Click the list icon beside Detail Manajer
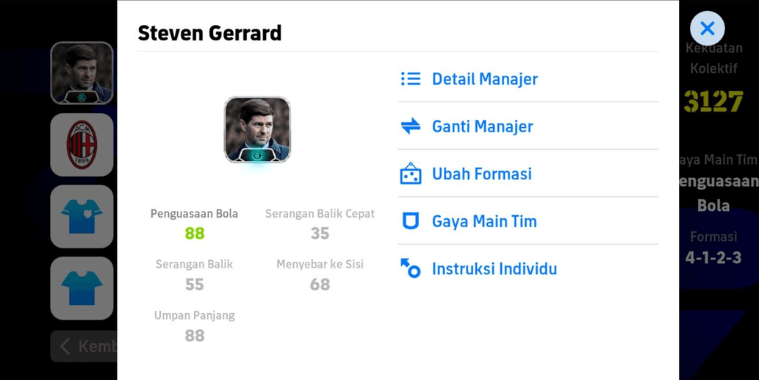This screenshot has height=380, width=759. pos(411,79)
